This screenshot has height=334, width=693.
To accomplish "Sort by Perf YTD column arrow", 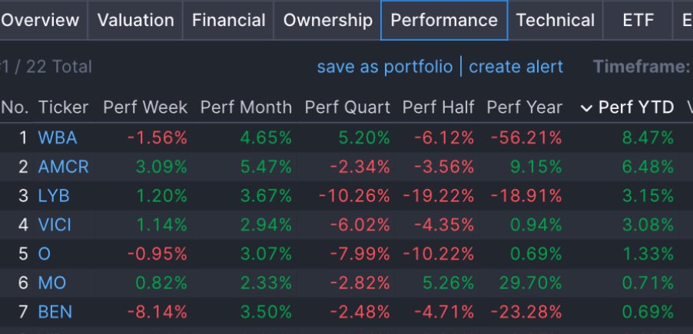I will click(x=586, y=108).
